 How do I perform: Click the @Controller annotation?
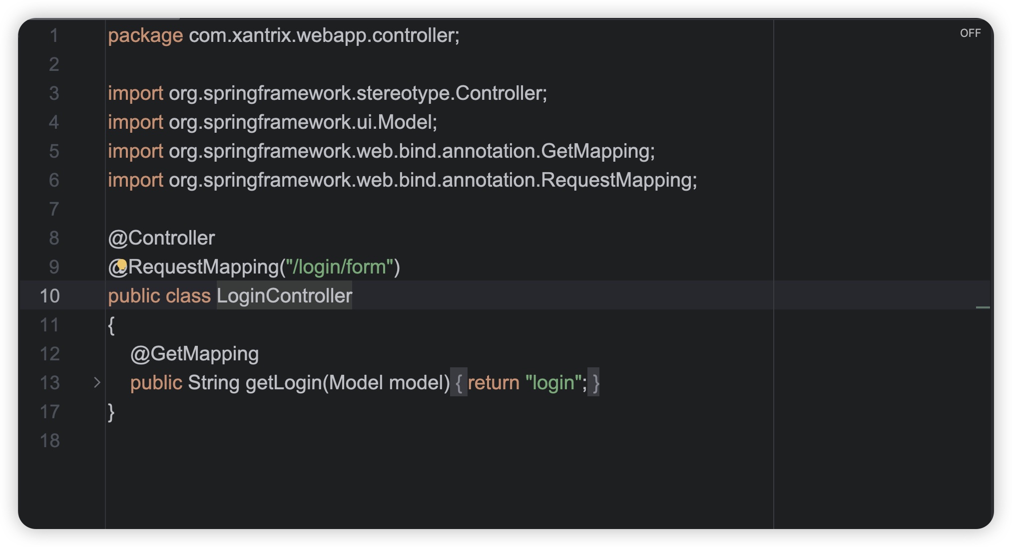tap(161, 238)
